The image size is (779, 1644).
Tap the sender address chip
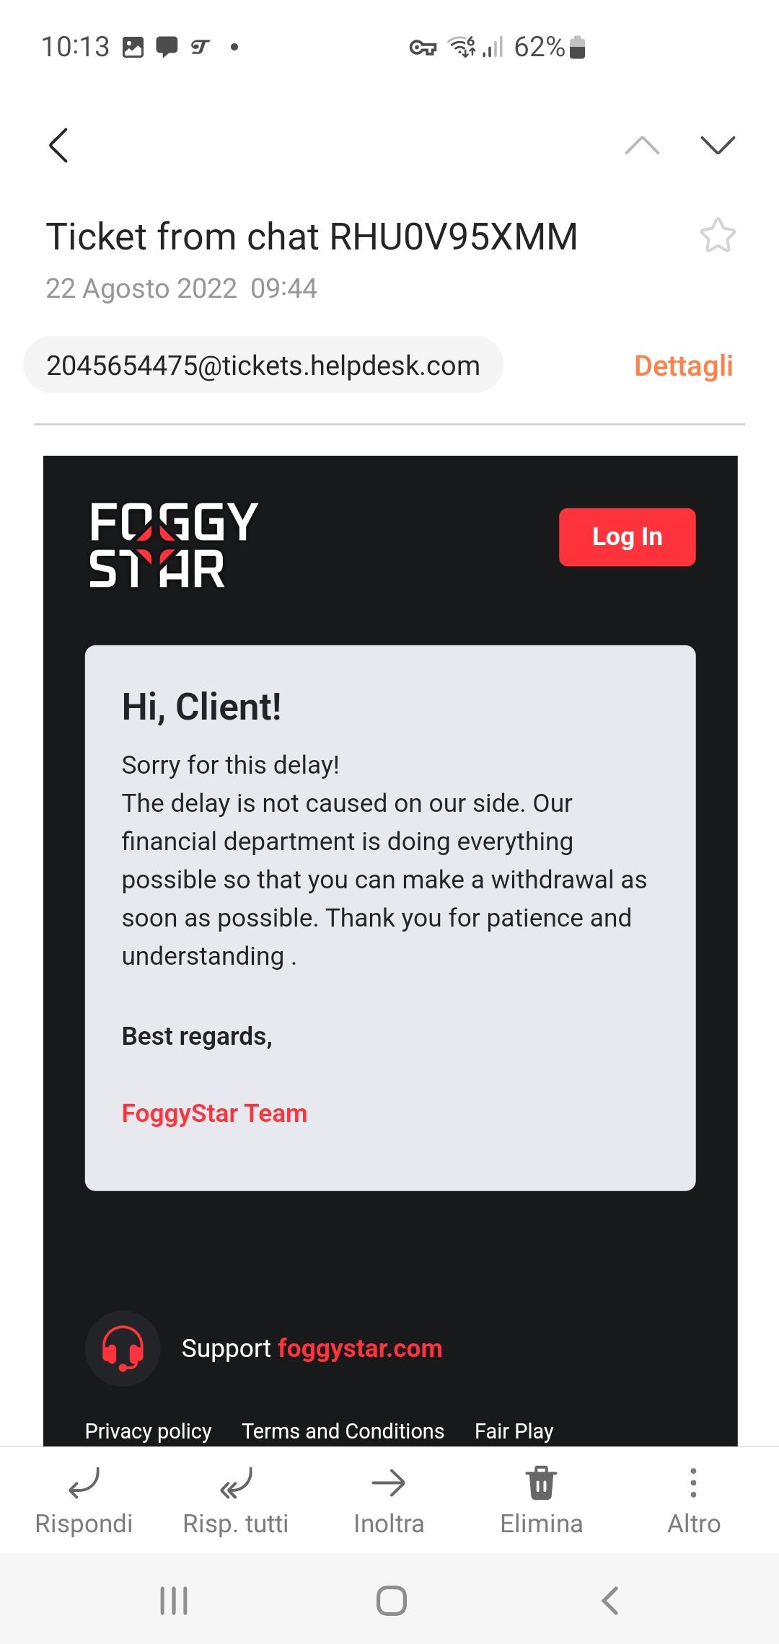tap(263, 366)
